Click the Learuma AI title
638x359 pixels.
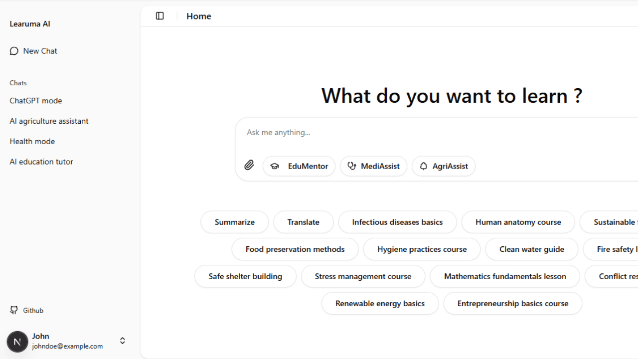[x=30, y=24]
